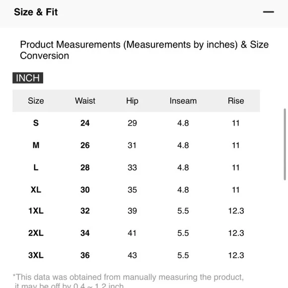The width and height of the screenshot is (288, 288).
Task: Select the 2XL size row label
Action: coord(36,233)
